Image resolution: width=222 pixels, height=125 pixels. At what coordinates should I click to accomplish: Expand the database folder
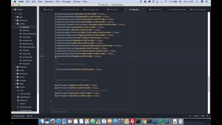(15, 67)
